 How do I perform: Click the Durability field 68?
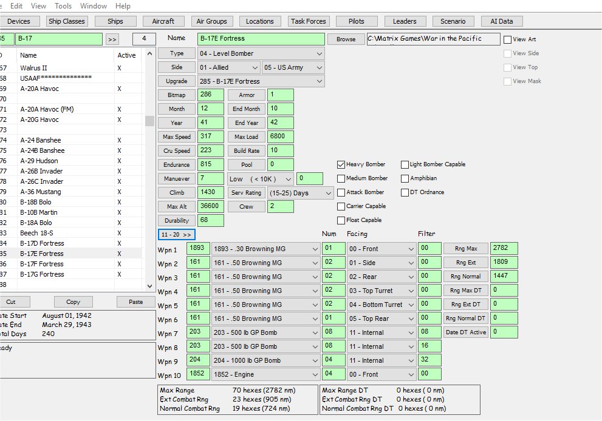(210, 220)
